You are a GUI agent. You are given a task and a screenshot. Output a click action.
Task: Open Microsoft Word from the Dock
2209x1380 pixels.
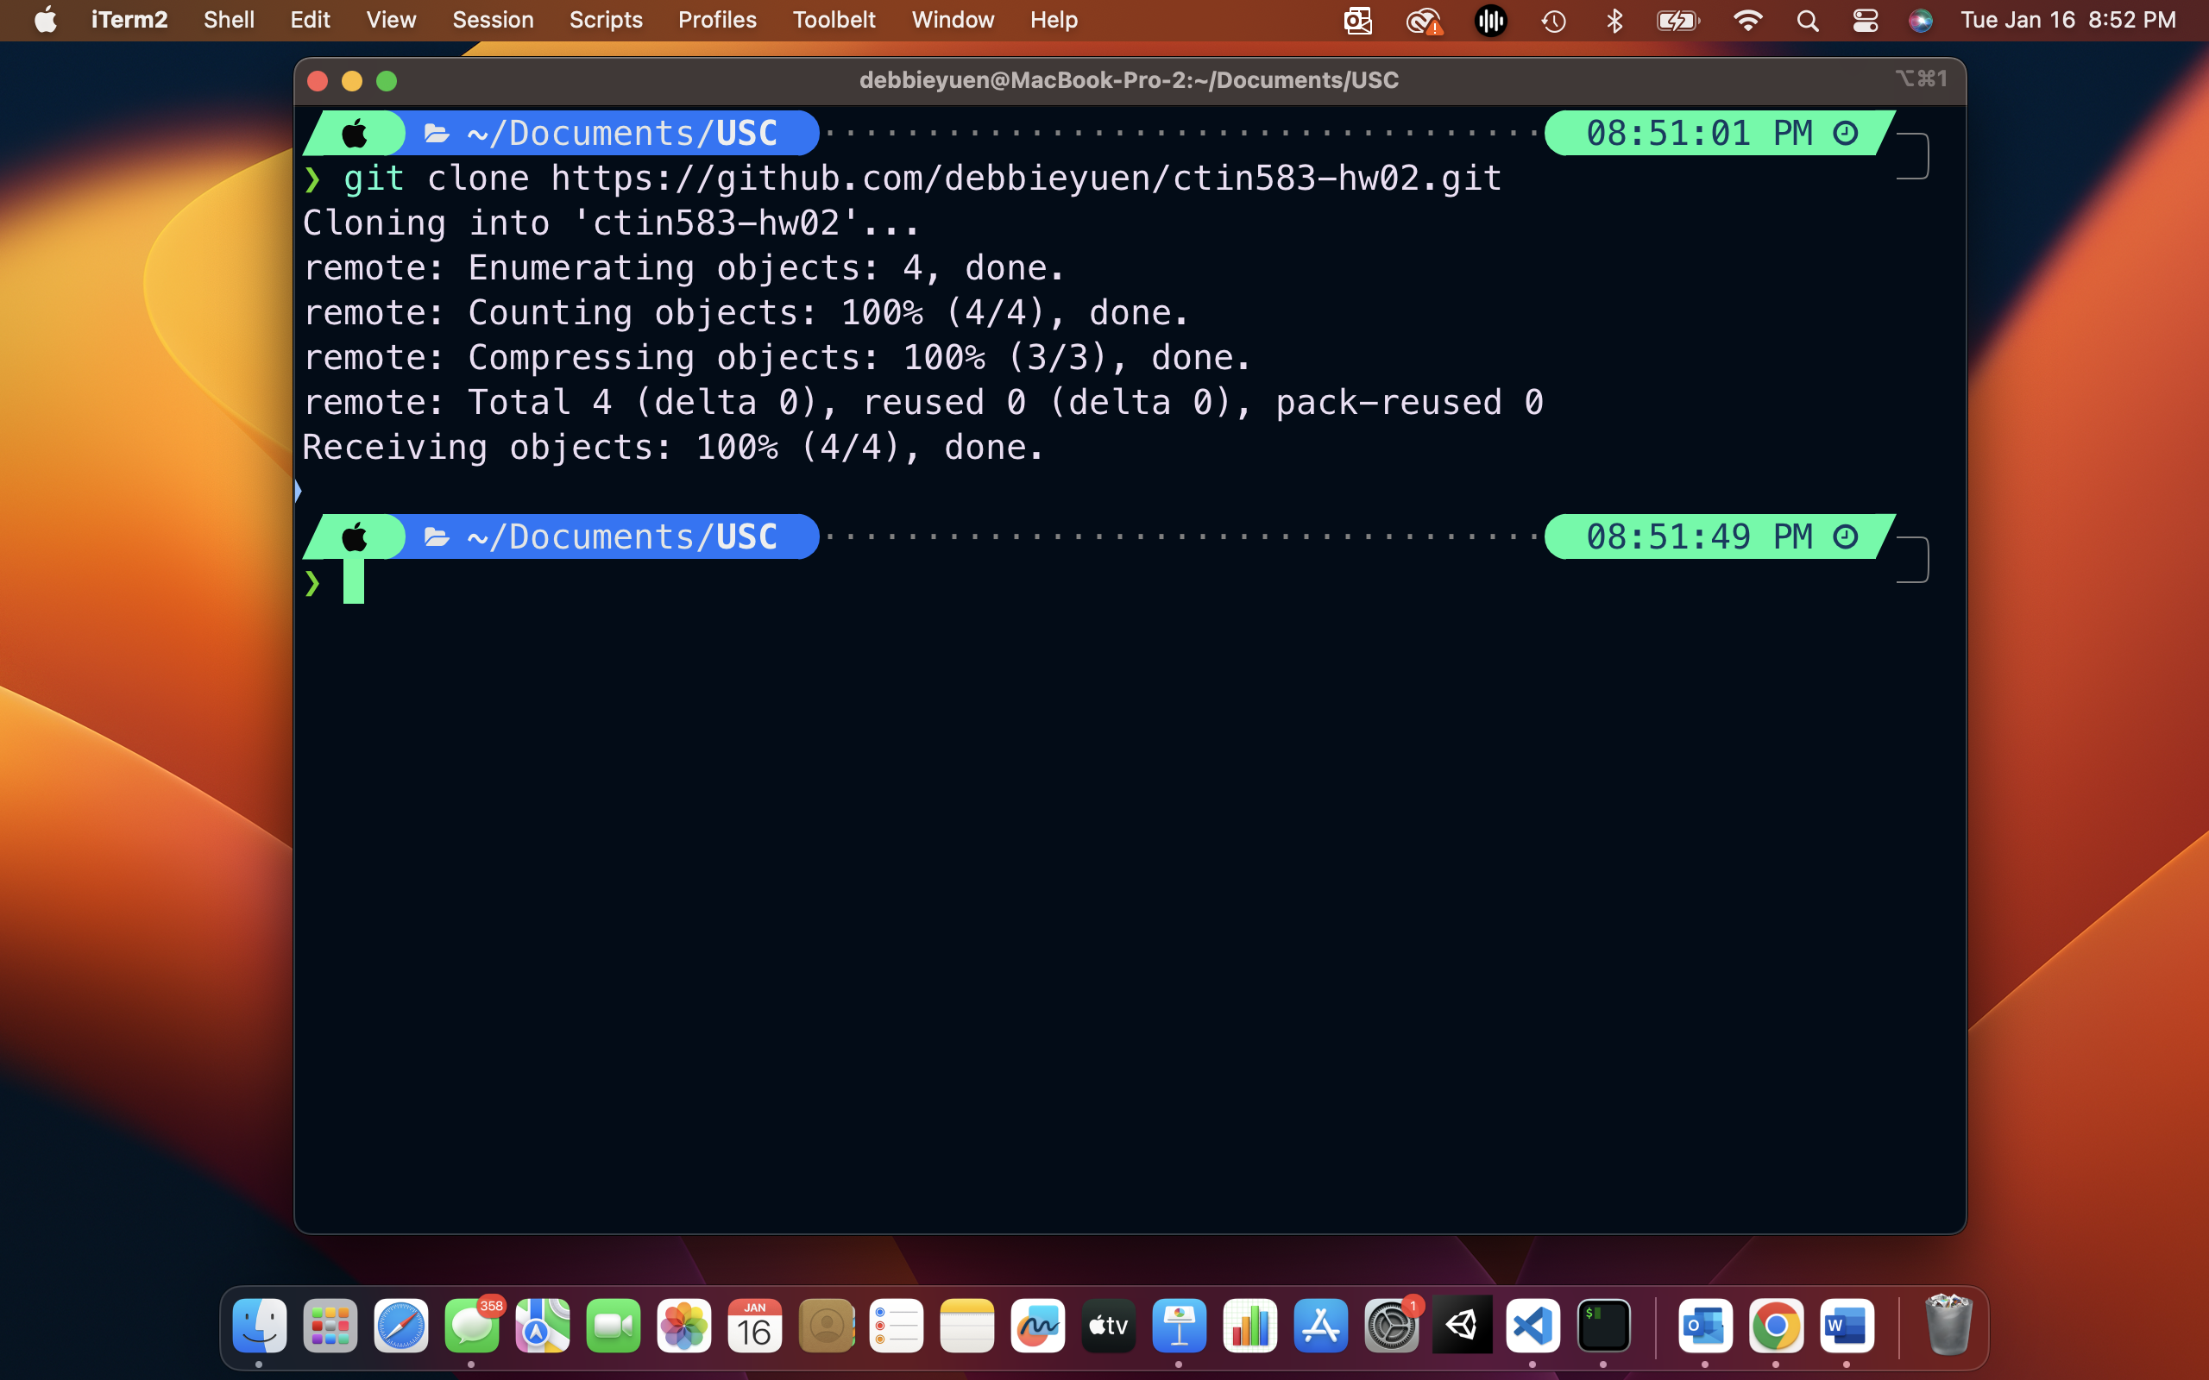1847,1326
